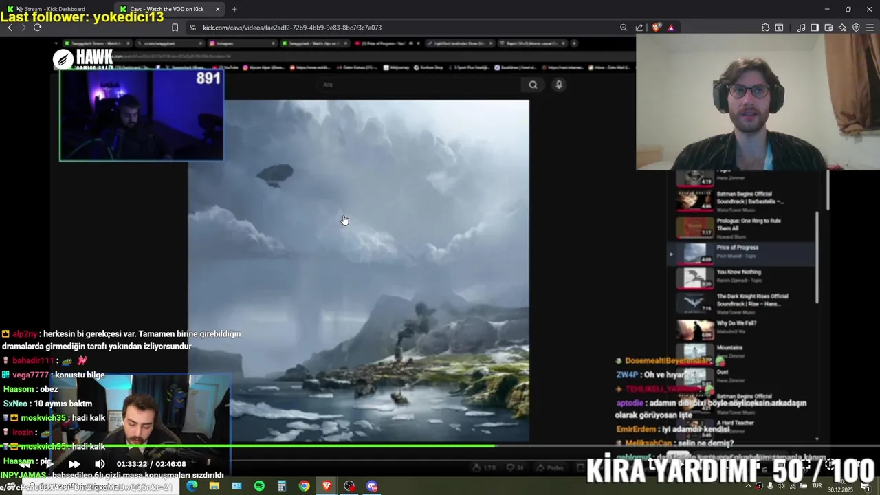This screenshot has width=880, height=495.
Task: Share this page via address bar icon
Action: coord(639,27)
